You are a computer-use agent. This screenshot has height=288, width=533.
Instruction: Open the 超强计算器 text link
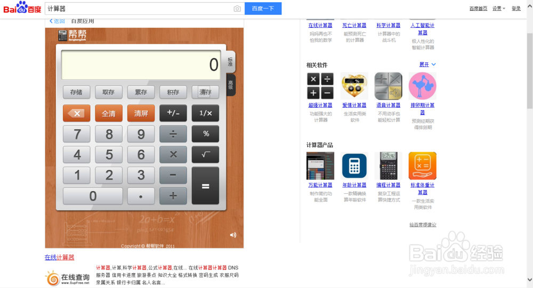tap(320, 105)
